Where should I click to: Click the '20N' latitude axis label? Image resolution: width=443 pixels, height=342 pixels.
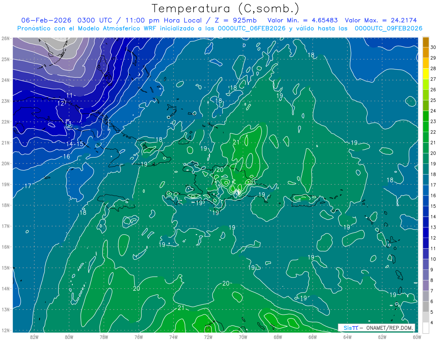[5, 163]
